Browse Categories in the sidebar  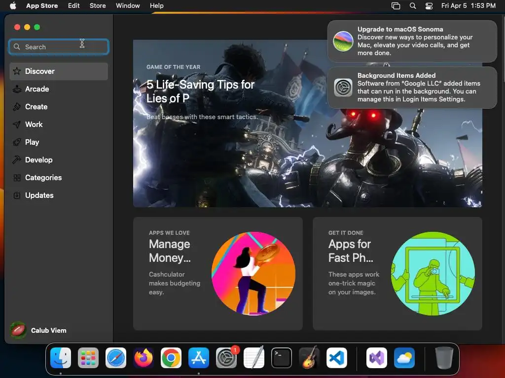59,178
